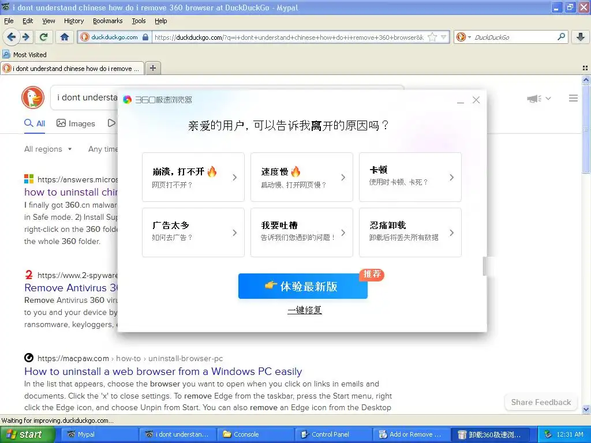Open 'How to uninstall a web browser' result
Image resolution: width=591 pixels, height=443 pixels.
pos(163,371)
